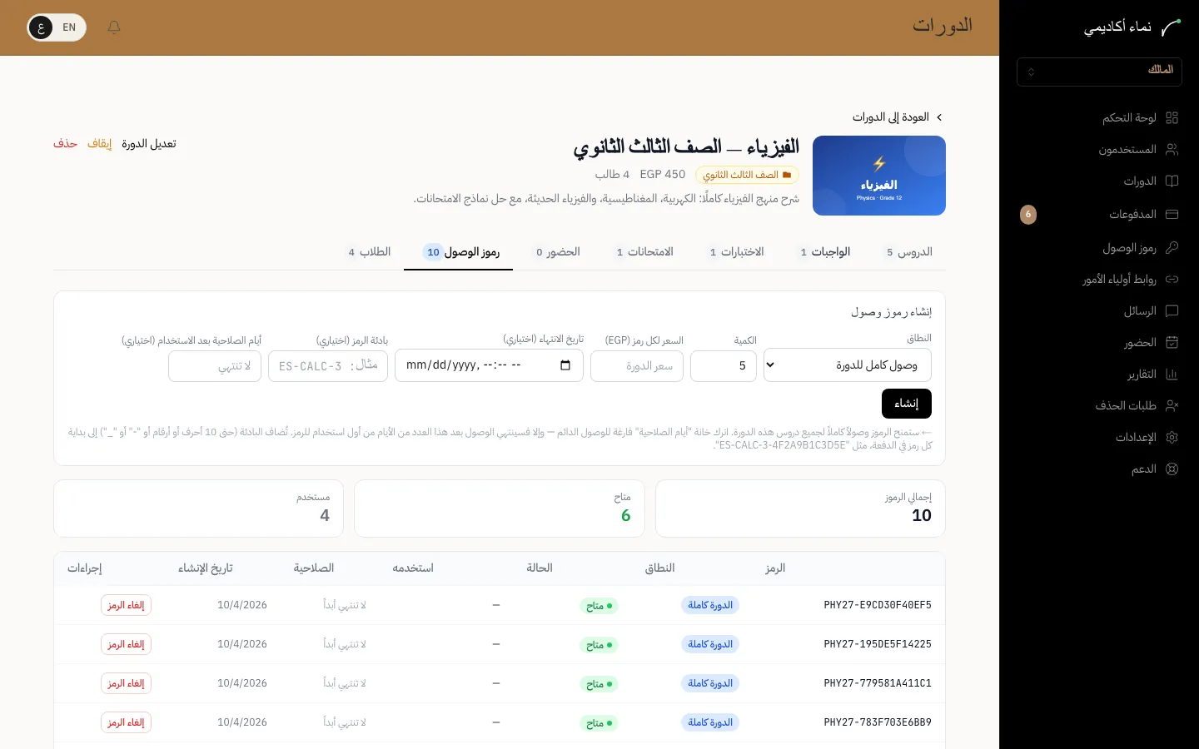The width and height of the screenshot is (1199, 749).
Task: Click the الصف الثالث الثانوي category tag
Action: pos(747,175)
